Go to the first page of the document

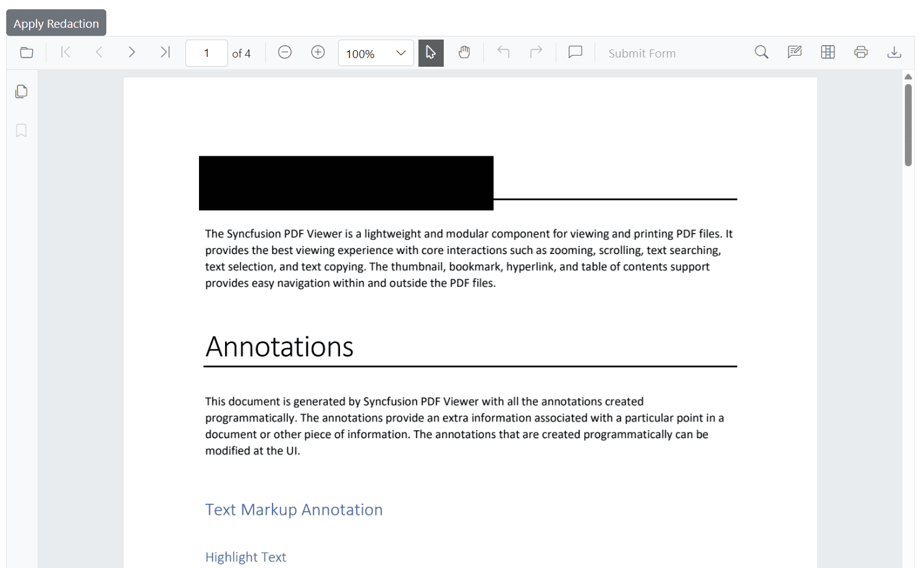tap(66, 53)
